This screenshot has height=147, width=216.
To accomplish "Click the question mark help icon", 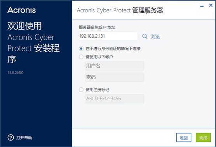I will pos(10,138).
